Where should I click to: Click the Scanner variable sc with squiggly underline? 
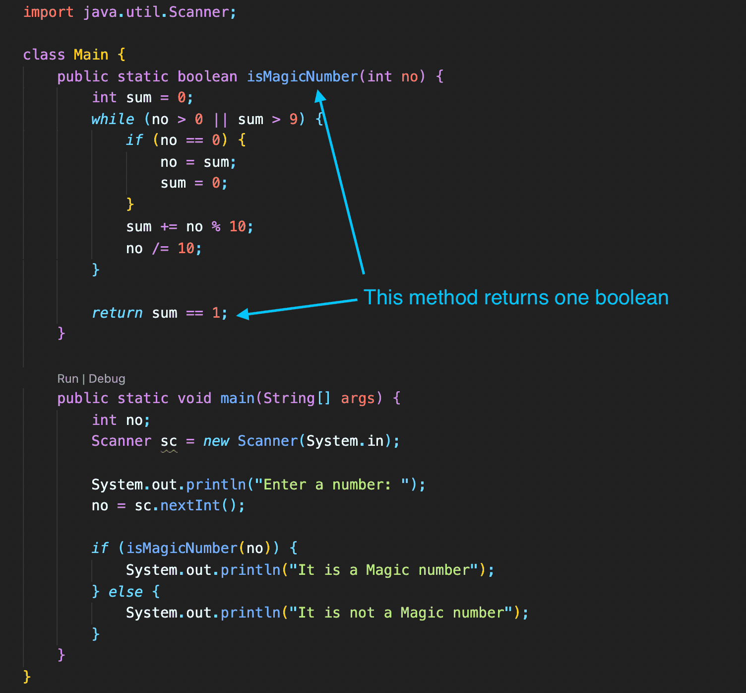(x=169, y=441)
